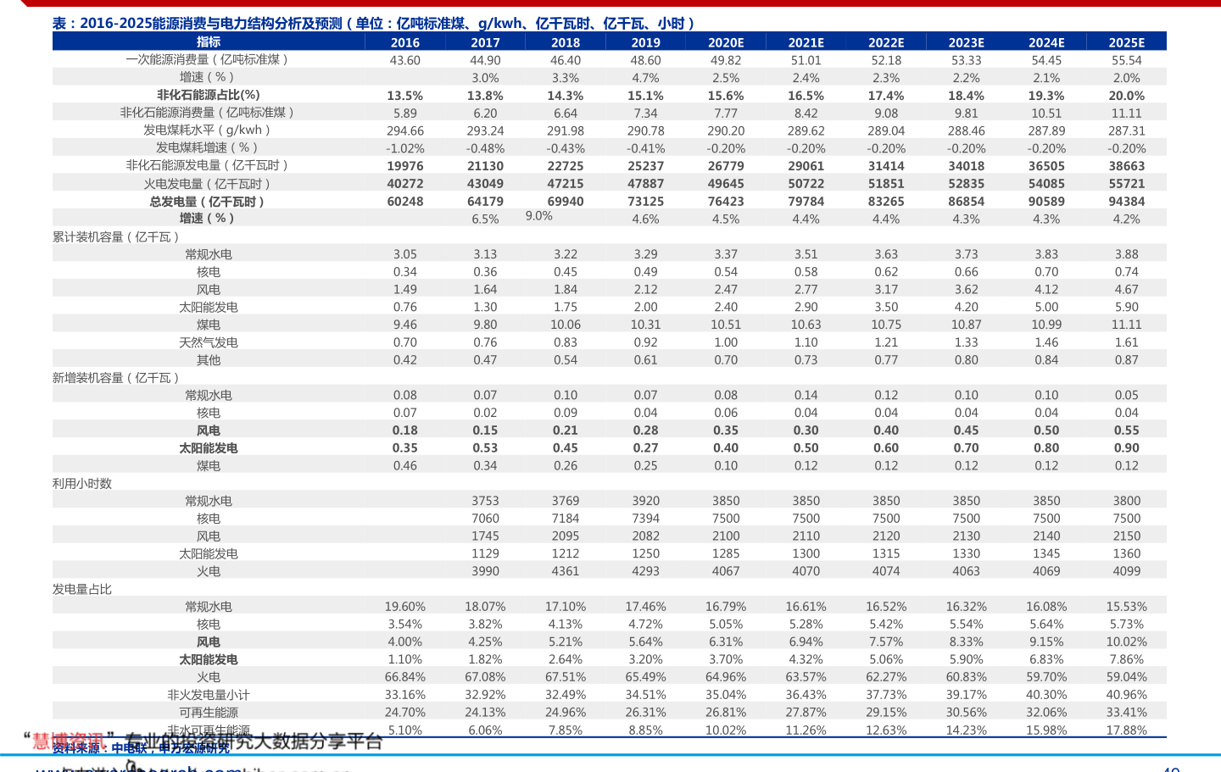Select the row label '火电发电量（亿千瓦时）'

tap(209, 184)
